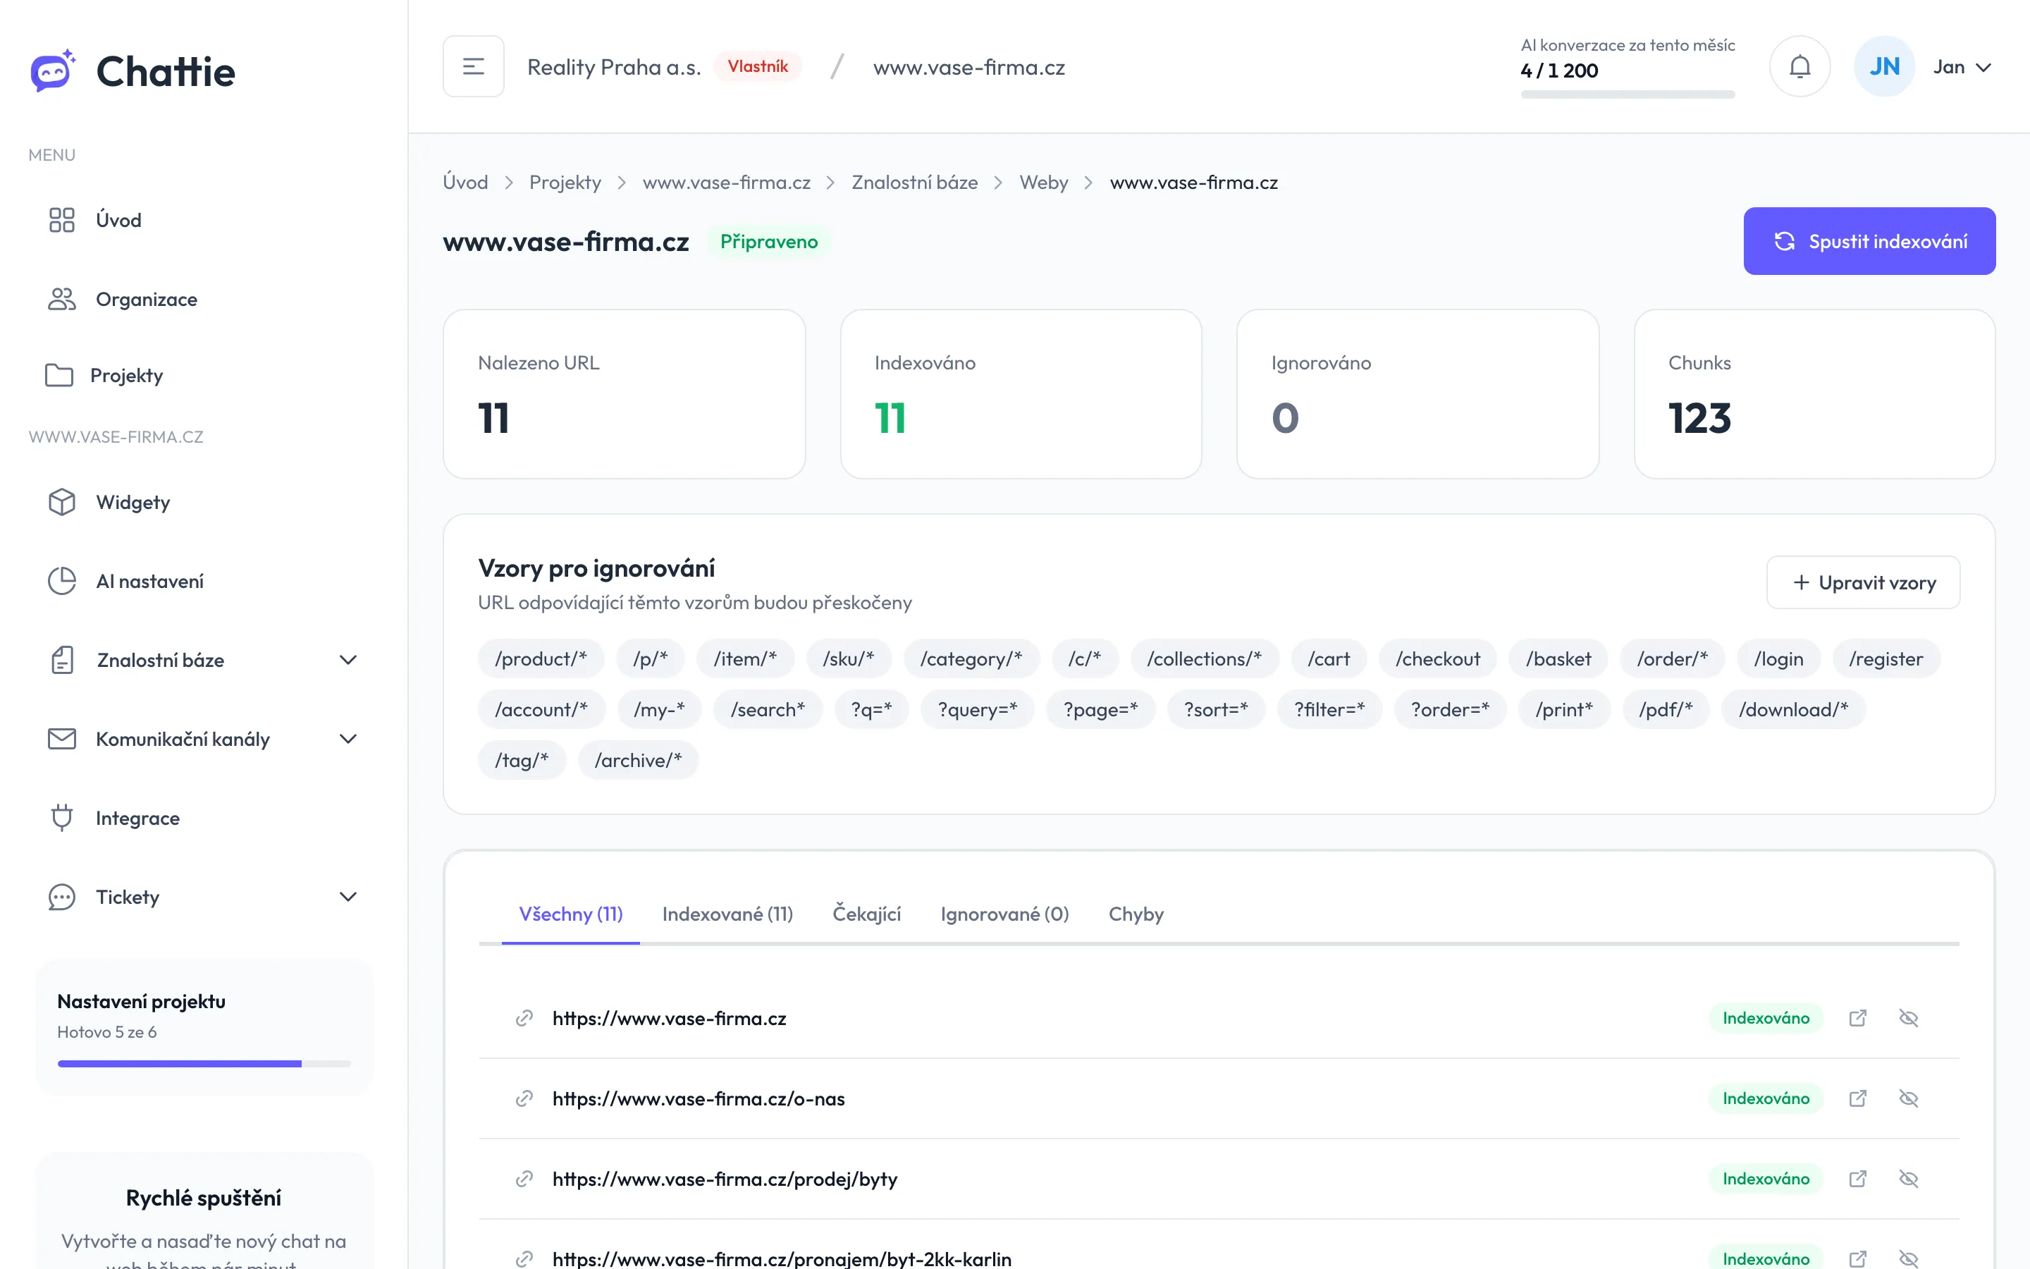Open the Jan user dropdown
2030x1269 pixels.
[x=1962, y=67]
